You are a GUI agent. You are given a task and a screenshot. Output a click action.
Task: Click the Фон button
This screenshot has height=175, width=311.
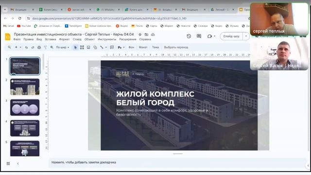point(131,48)
